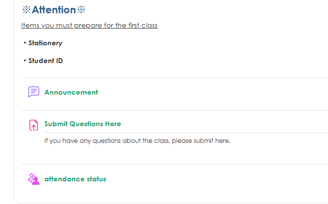The image size is (328, 204).
Task: Click the bullet dot beside Student ID
Action: pos(25,61)
